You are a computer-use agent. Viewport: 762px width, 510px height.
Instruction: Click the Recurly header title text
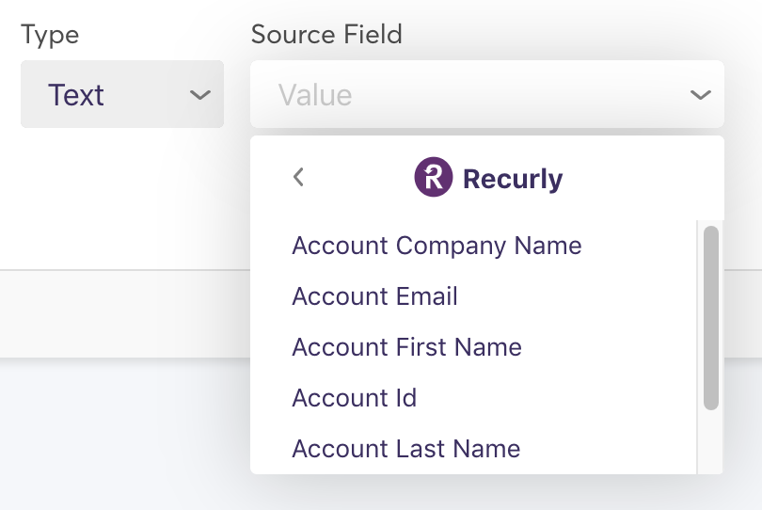coord(513,179)
